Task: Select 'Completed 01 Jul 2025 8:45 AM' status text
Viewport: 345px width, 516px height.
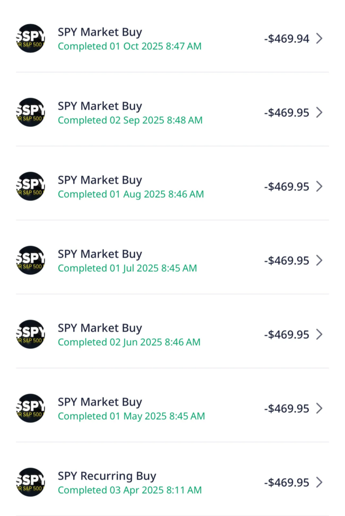Action: pos(127,268)
